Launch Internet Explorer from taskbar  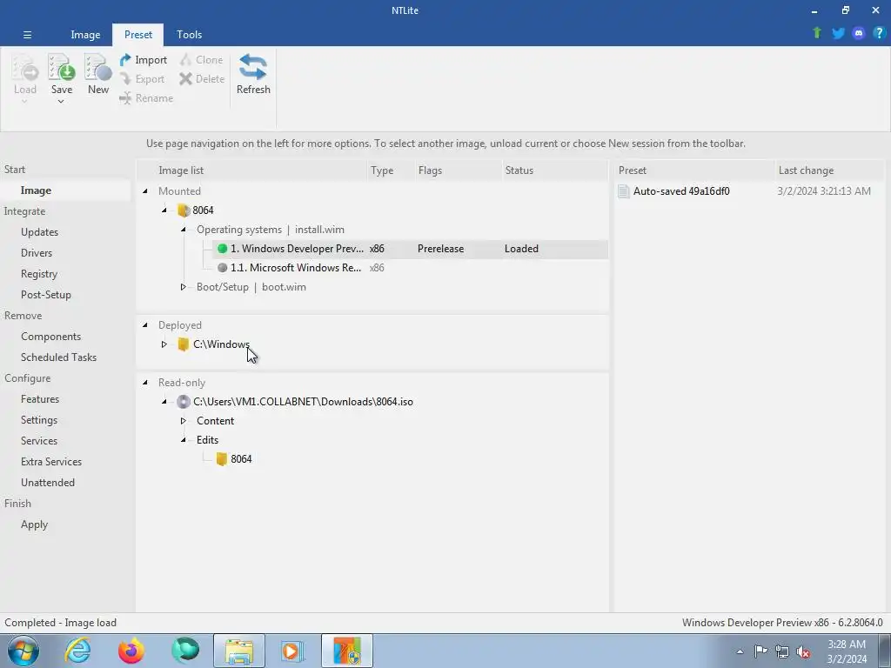click(77, 651)
